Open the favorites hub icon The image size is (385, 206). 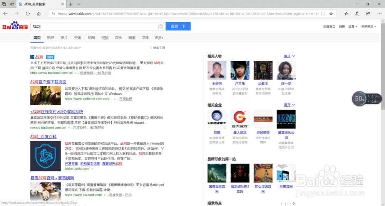(346, 14)
